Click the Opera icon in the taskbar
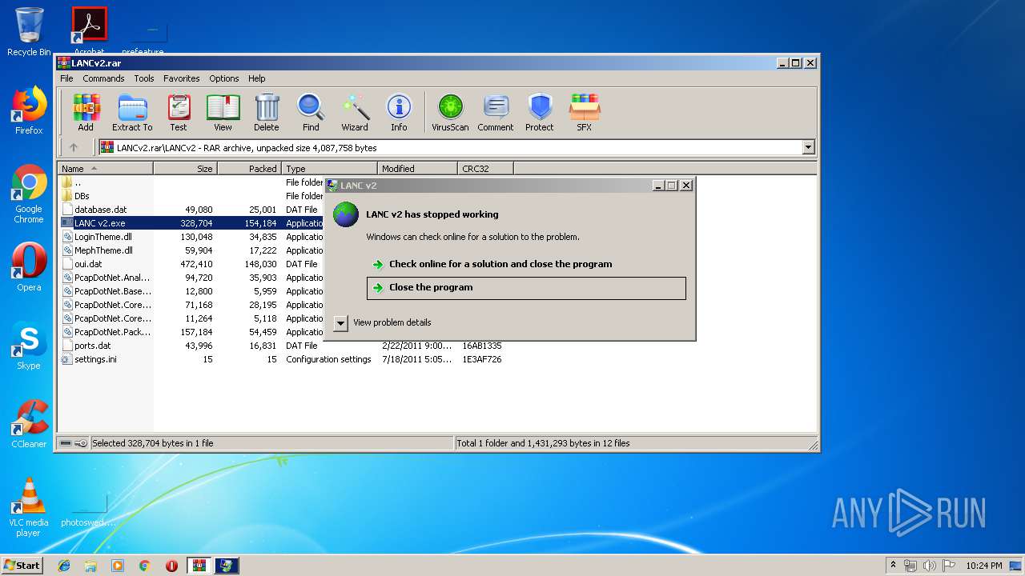Viewport: 1025px width, 576px height. (171, 566)
